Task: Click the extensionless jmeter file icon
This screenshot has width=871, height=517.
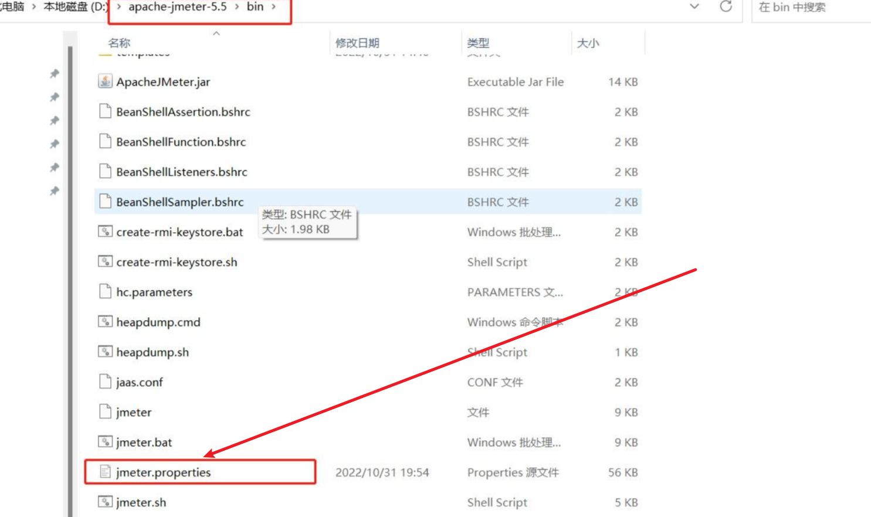Action: click(105, 411)
